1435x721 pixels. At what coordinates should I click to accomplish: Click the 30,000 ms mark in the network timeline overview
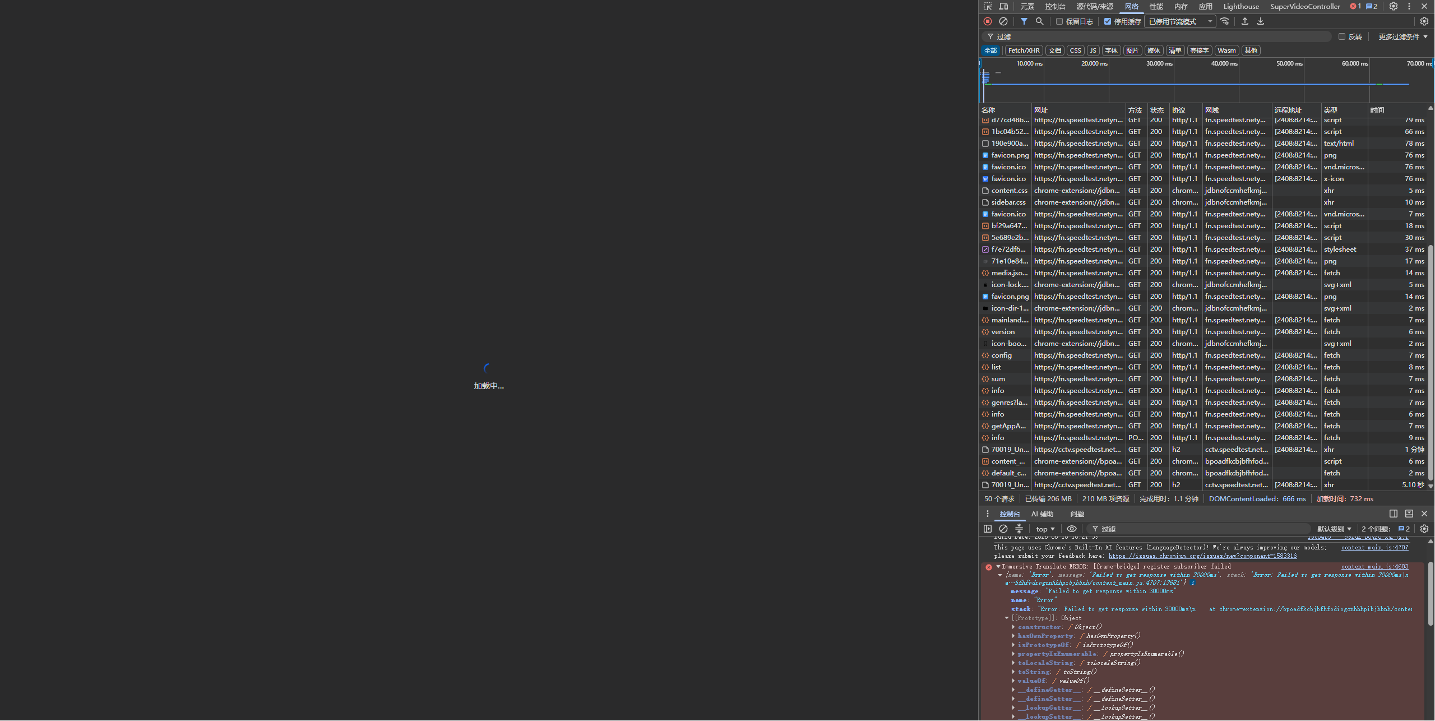1159,63
